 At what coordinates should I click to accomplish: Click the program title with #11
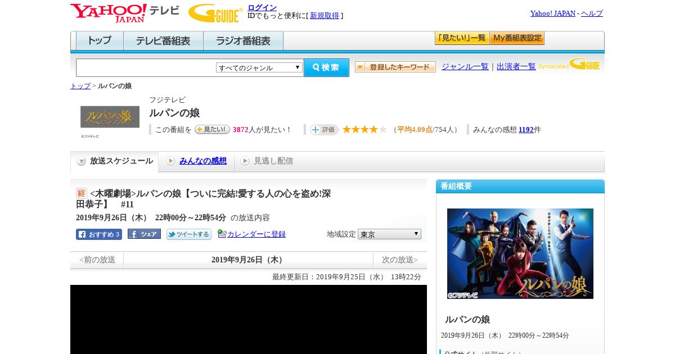204,199
